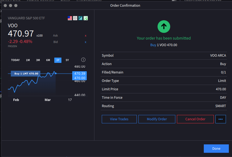This screenshot has width=232, height=157.
Task: Click the blue Bid x marker
Action: [85, 42]
